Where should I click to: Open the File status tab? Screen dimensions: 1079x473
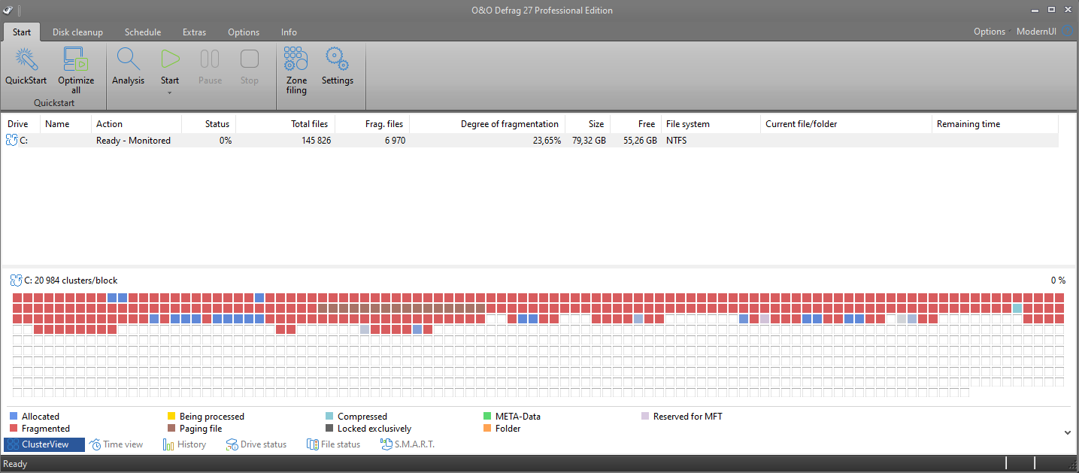334,444
